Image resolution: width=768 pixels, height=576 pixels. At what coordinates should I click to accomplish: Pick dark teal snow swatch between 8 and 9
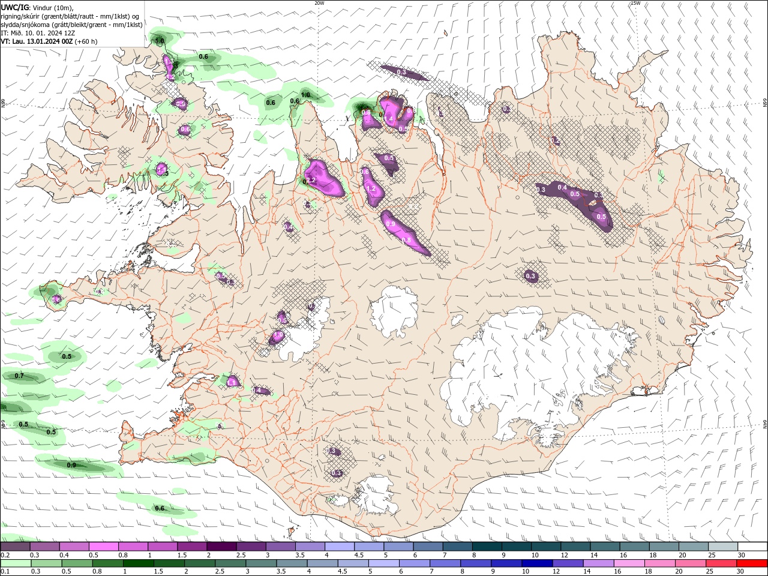pos(487,546)
